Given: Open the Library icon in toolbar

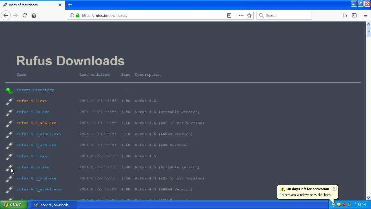Looking at the screenshot, I should [x=345, y=15].
